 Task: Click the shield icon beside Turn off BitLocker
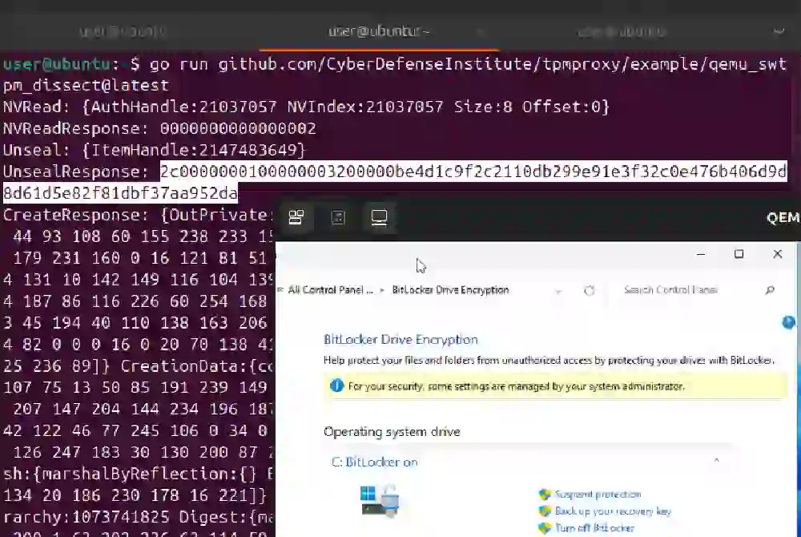tap(545, 527)
